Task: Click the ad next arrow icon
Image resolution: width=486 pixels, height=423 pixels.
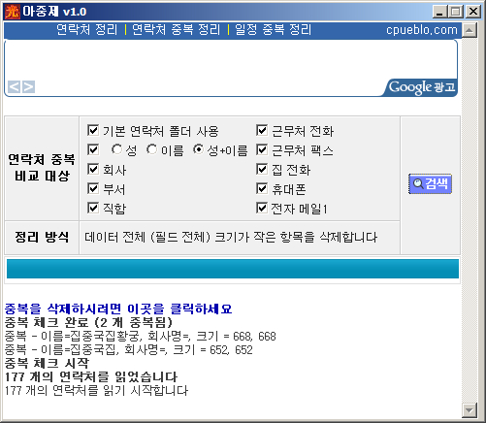Action: 28,86
